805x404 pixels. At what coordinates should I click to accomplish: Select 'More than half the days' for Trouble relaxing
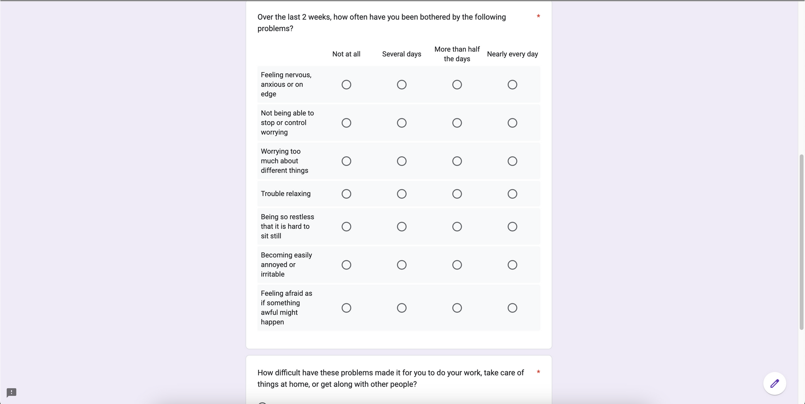click(457, 194)
